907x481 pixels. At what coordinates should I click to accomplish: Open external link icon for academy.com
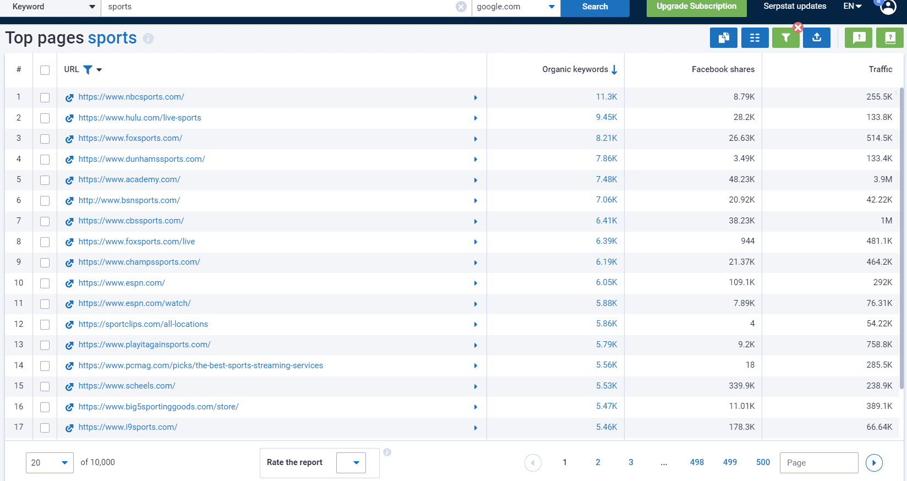69,181
